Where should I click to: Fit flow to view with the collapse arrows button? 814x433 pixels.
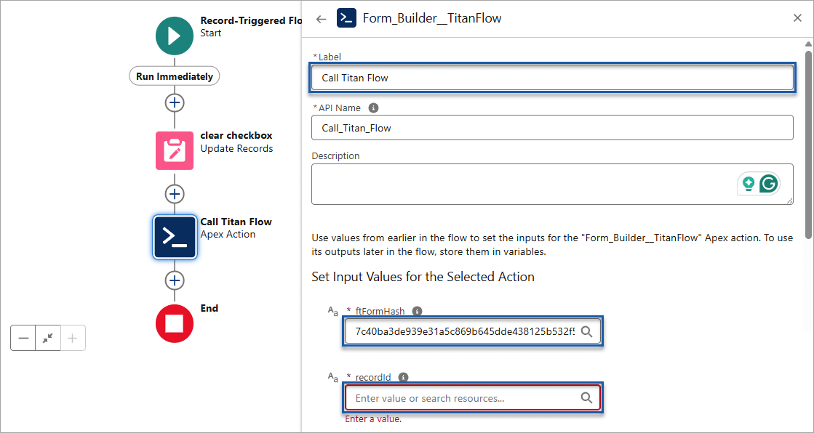[x=48, y=338]
